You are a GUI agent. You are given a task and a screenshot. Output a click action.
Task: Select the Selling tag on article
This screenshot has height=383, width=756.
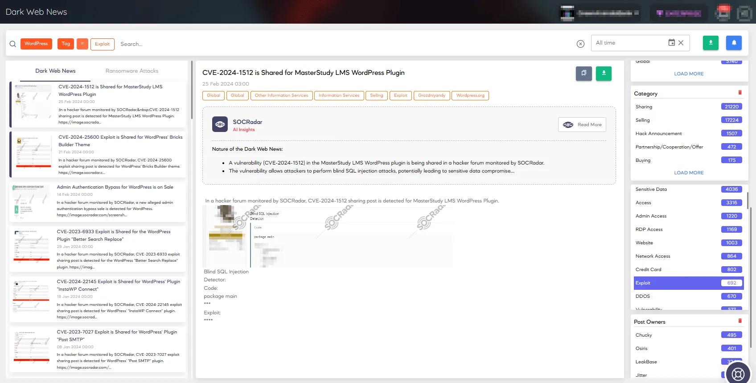[x=377, y=95]
